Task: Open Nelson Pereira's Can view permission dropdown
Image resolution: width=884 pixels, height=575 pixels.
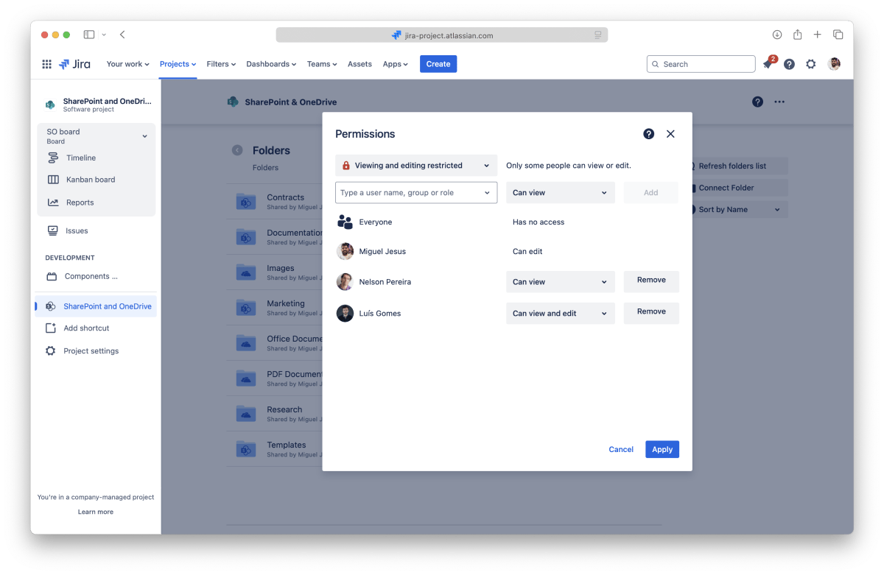Action: [560, 282]
